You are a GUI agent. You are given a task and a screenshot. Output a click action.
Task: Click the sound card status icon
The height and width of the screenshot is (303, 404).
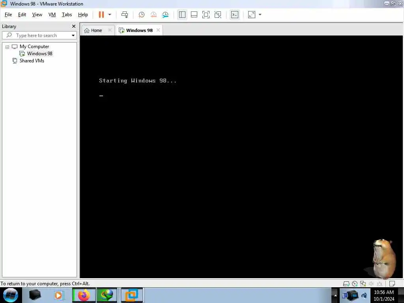point(371,284)
